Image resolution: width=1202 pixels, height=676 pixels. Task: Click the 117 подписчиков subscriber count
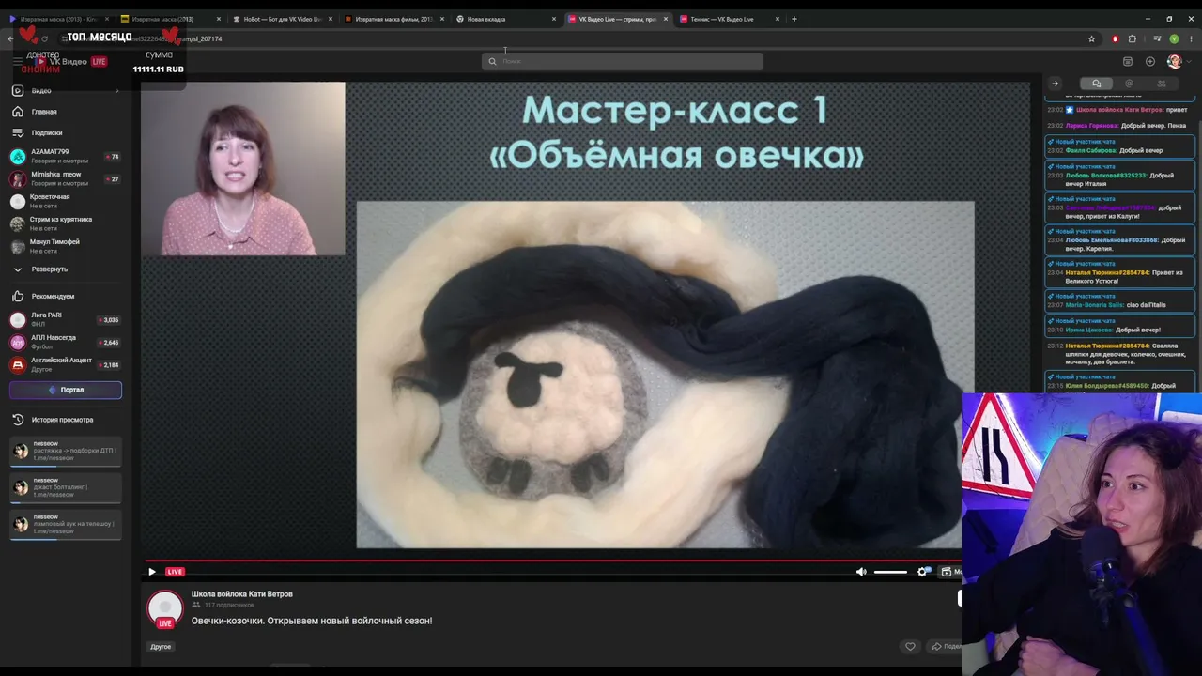point(229,606)
